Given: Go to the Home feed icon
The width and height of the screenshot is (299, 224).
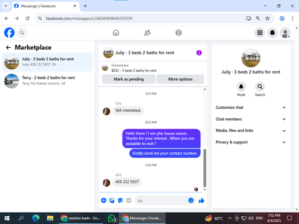Looking at the screenshot, I should coord(116,33).
